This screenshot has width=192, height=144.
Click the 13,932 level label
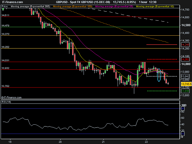(x=6, y=68)
